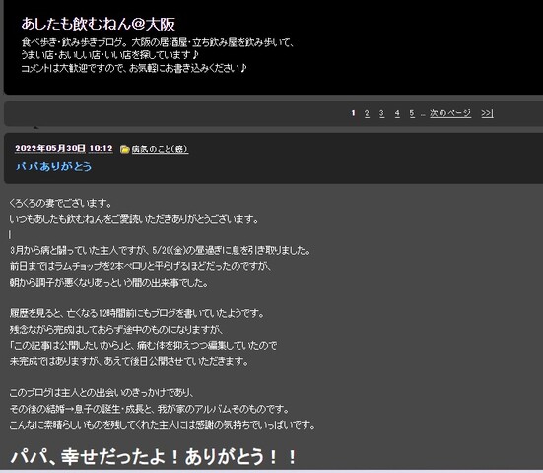Click the yellow folder category icon

click(125, 149)
